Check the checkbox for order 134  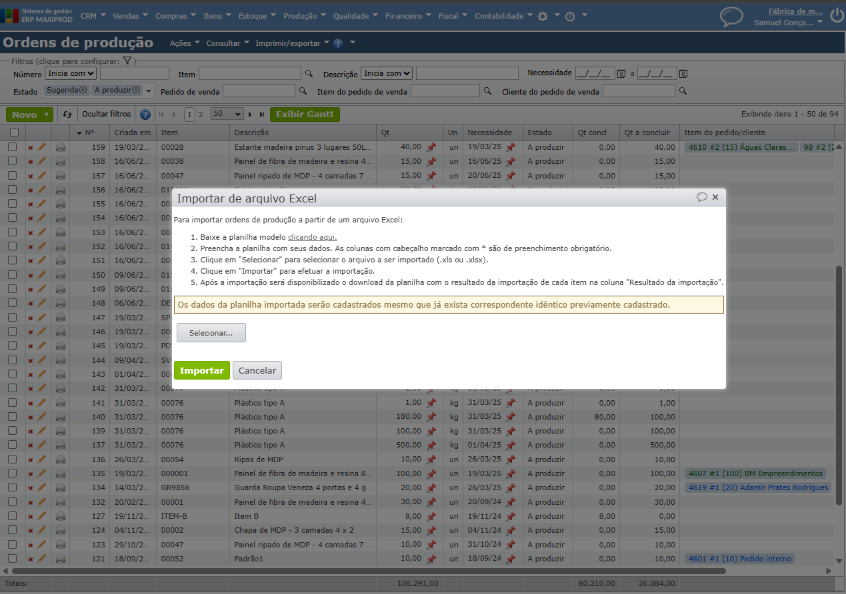pos(13,487)
